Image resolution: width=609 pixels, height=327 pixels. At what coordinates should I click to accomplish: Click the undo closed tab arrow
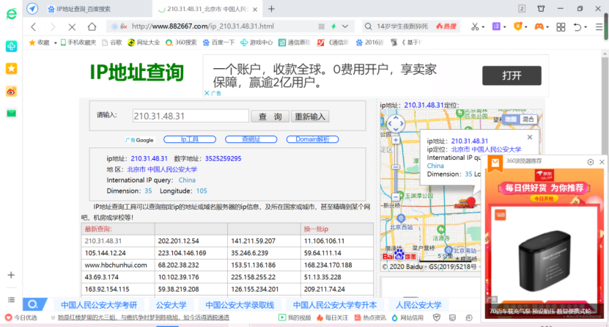click(x=577, y=27)
